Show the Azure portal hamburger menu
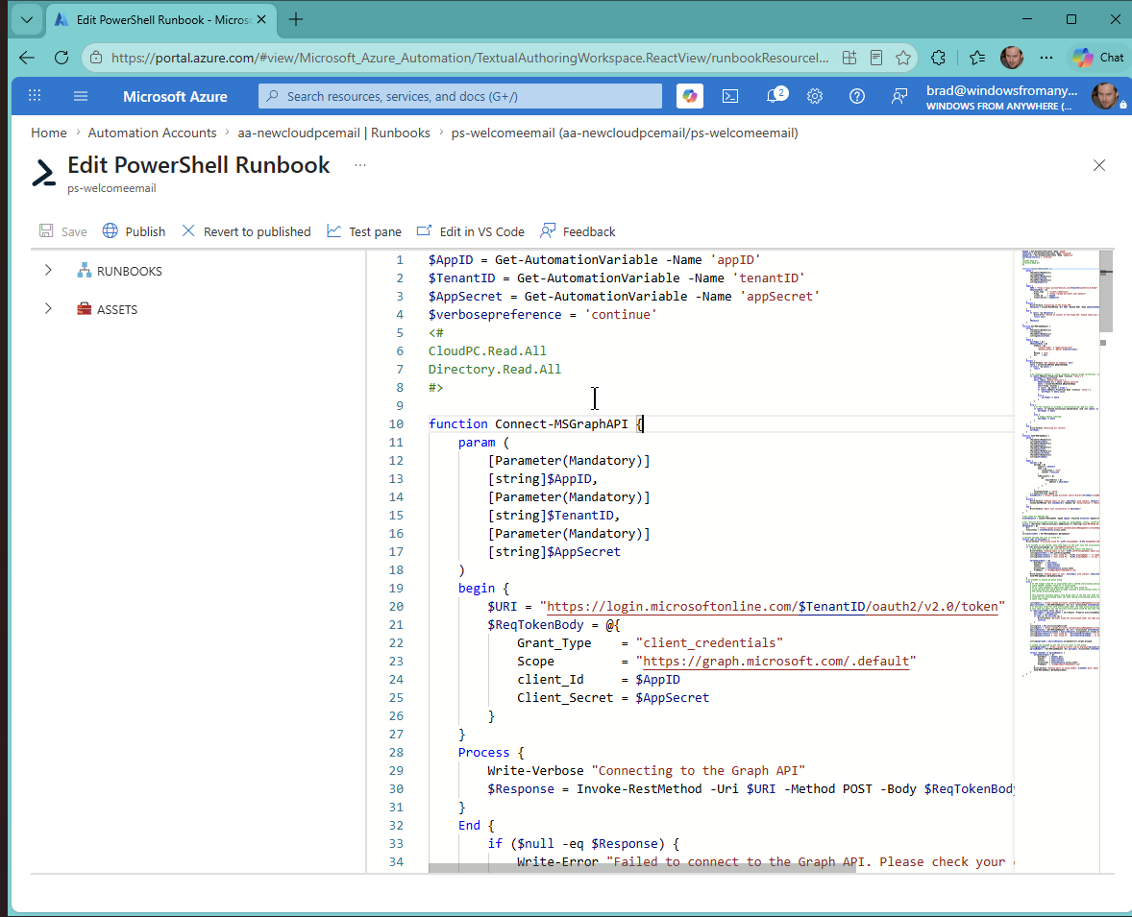This screenshot has width=1132, height=917. [81, 96]
